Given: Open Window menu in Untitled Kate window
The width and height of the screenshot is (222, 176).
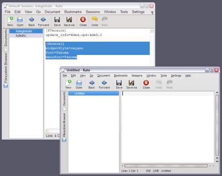Looking at the screenshot, I should (151, 76).
